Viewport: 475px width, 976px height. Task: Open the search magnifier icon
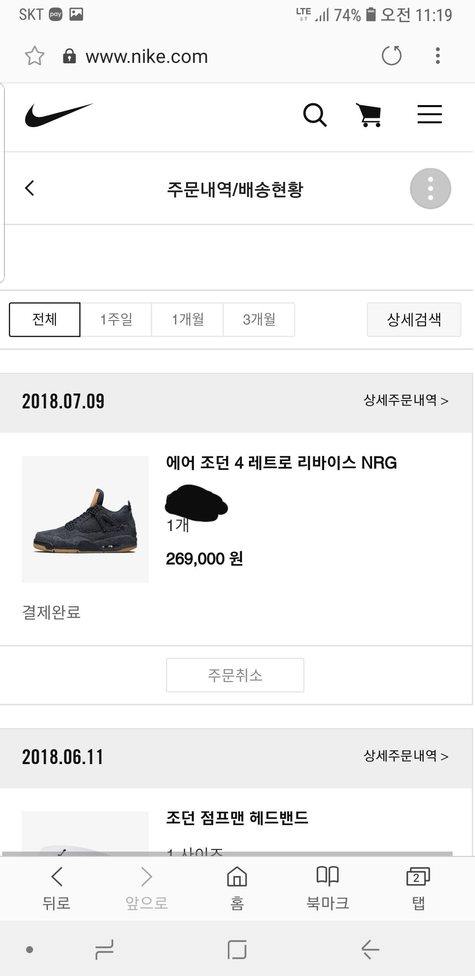(315, 115)
